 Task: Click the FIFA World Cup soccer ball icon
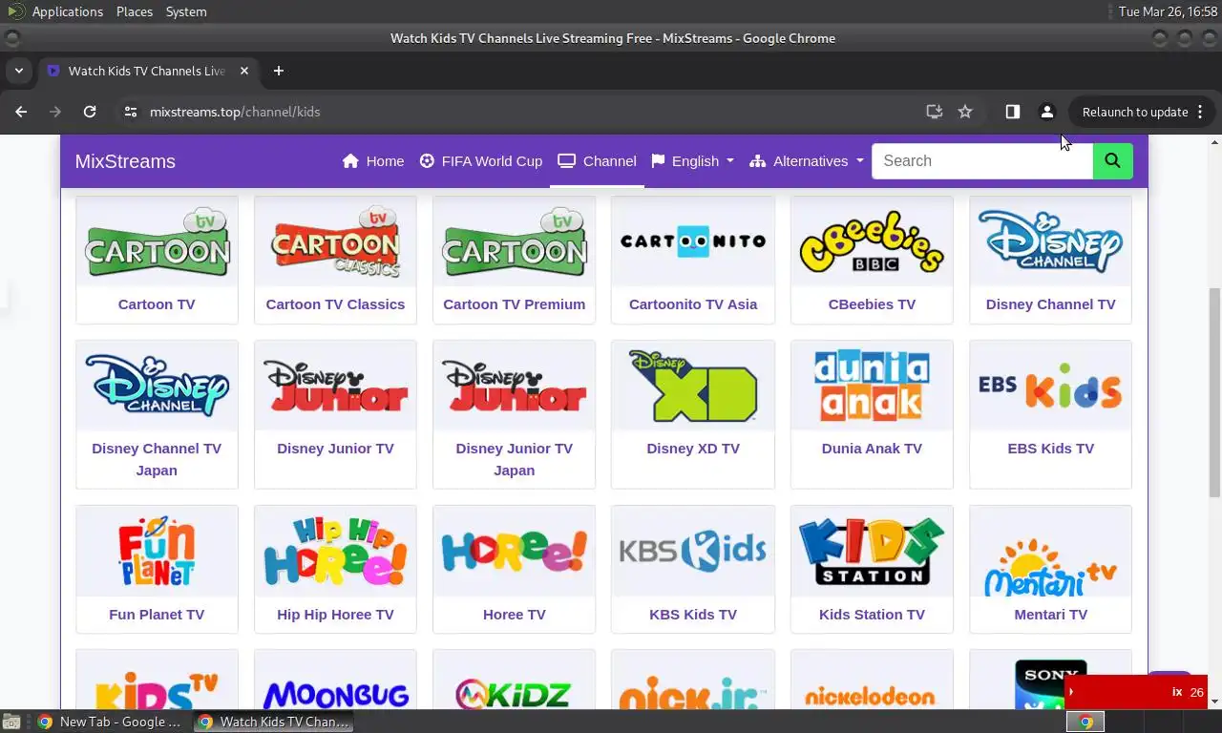[x=427, y=161]
